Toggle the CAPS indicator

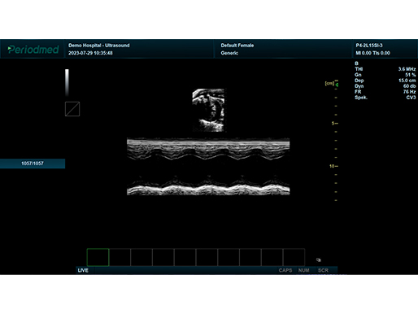pyautogui.click(x=285, y=270)
